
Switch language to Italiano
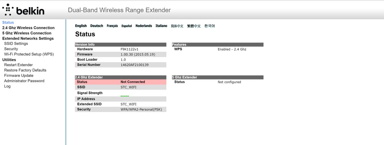[161, 26]
